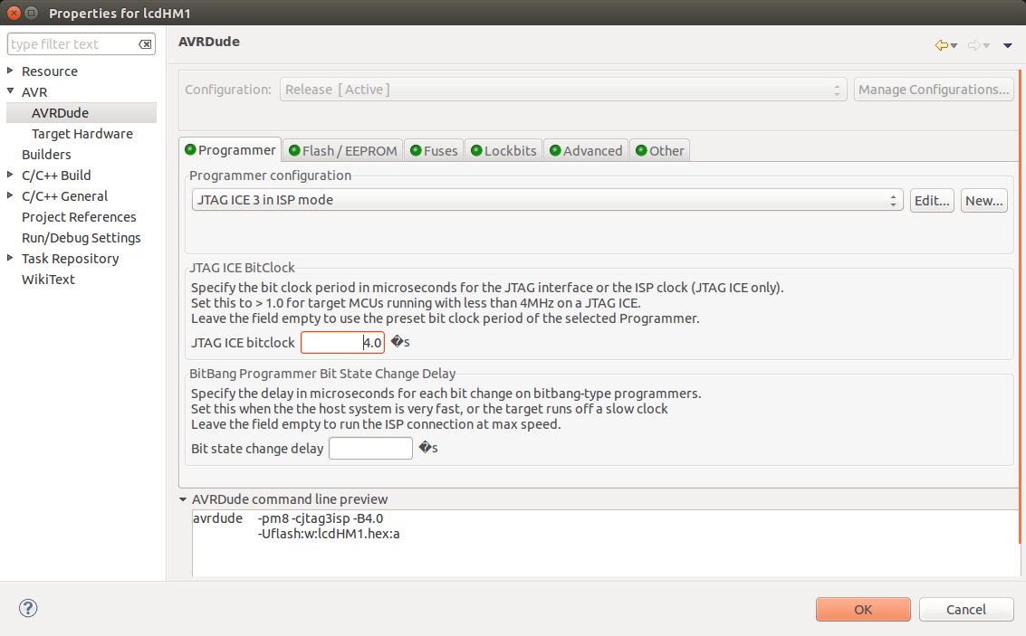Go forward with the grey arrow icon
Image resolution: width=1026 pixels, height=636 pixels.
(x=973, y=45)
